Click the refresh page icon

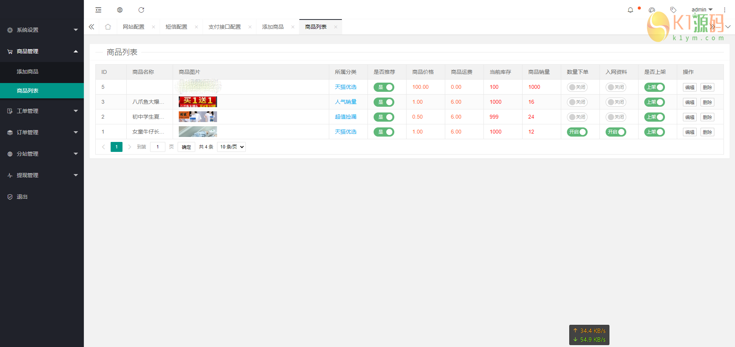tap(141, 10)
